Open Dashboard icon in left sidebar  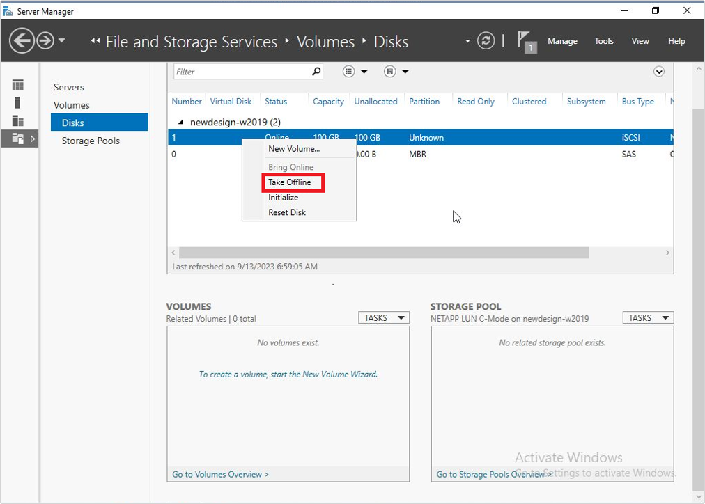click(18, 85)
